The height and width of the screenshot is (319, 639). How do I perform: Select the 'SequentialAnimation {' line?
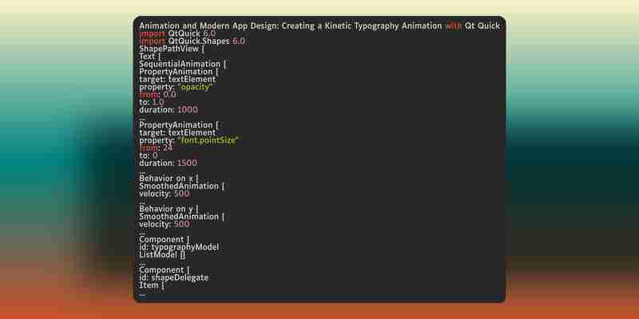pos(183,65)
